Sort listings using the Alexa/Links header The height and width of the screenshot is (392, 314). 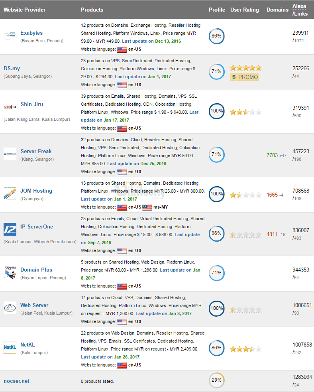300,10
